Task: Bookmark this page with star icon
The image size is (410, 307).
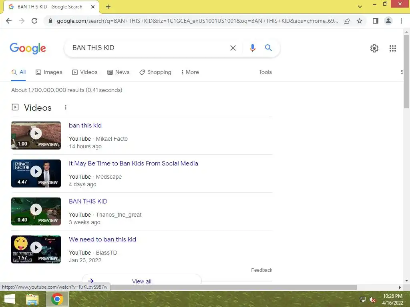Action: point(360,21)
